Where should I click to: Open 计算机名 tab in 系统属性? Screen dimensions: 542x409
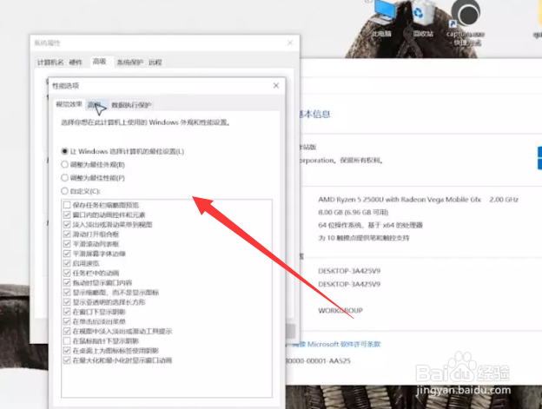(x=50, y=63)
